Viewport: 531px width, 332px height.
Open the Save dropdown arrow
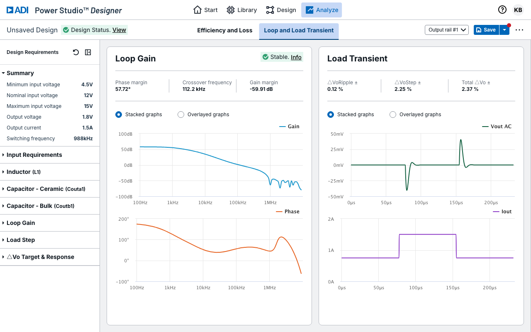[x=504, y=30]
